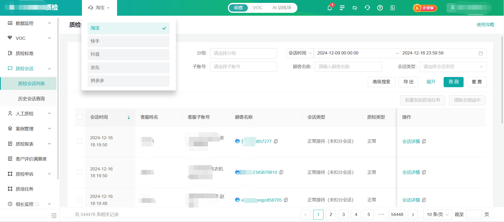504x222 pixels.
Task: Collapse the sidebar with bottom menu icon
Action: [54, 216]
